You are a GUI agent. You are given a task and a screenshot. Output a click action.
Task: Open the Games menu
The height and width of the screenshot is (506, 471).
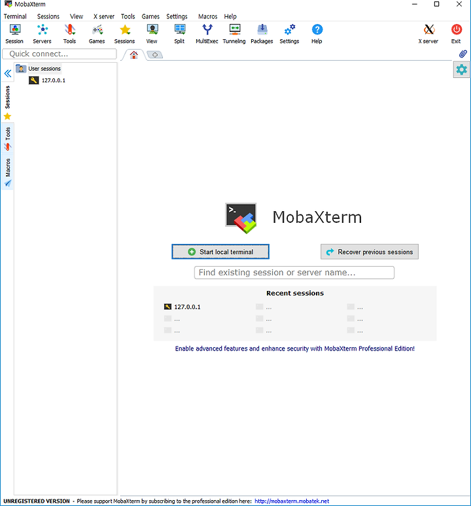click(x=150, y=16)
